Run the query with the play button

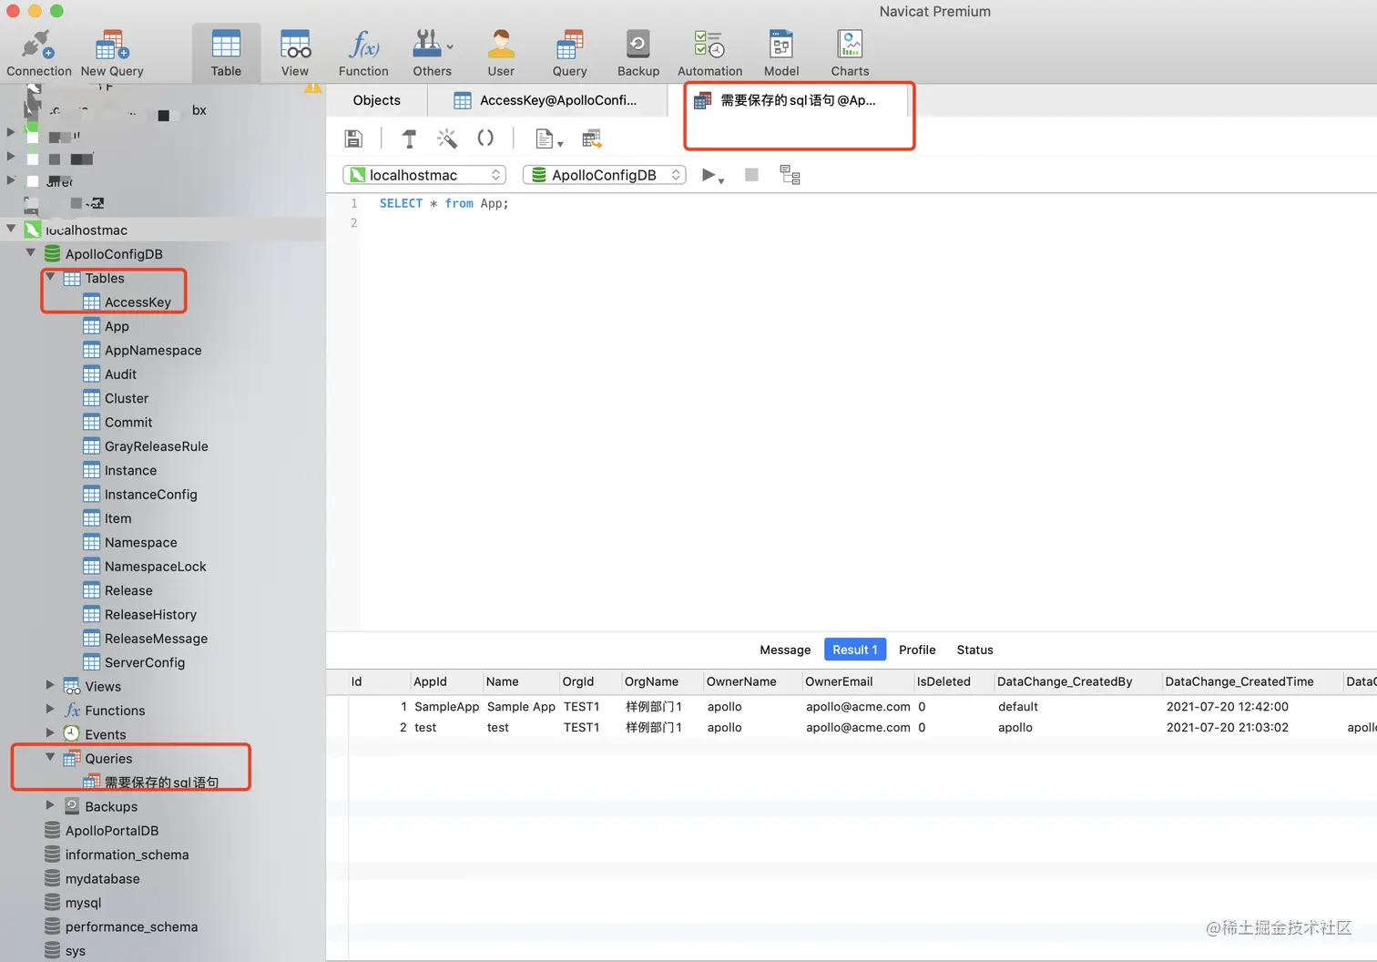711,175
